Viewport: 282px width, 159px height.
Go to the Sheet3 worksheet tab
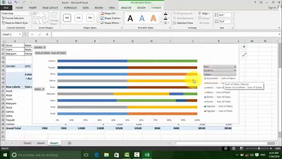tap(41, 143)
